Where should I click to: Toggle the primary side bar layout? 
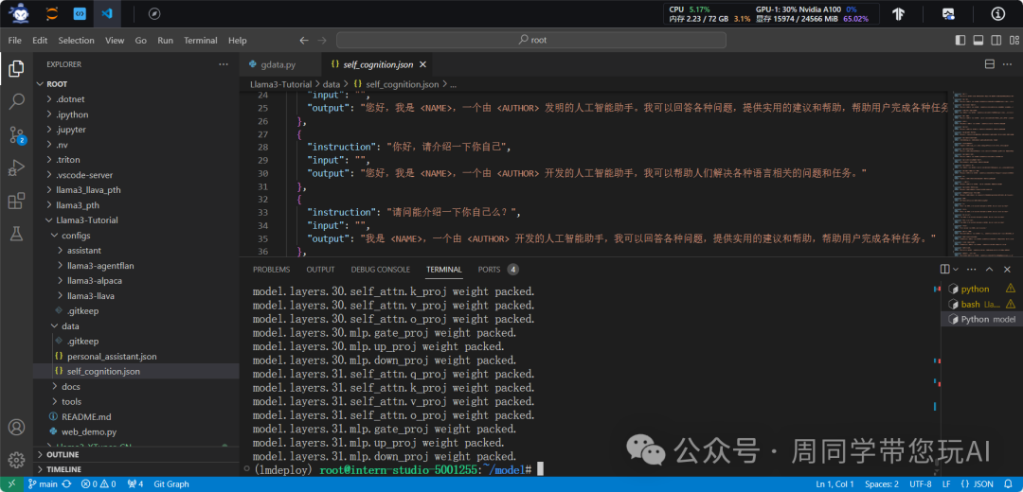(960, 41)
